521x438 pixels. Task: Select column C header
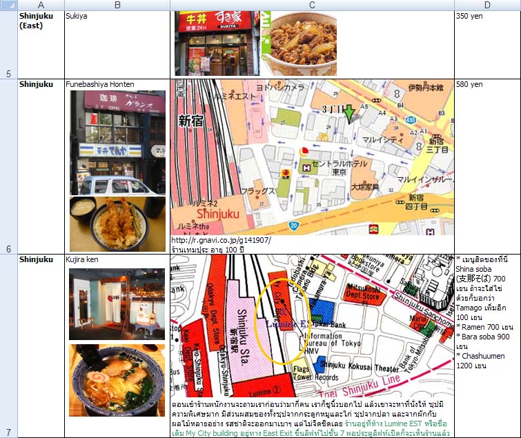(312, 5)
